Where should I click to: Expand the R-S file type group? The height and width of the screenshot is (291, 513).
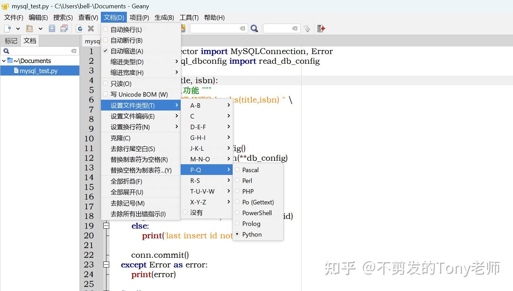pyautogui.click(x=206, y=180)
